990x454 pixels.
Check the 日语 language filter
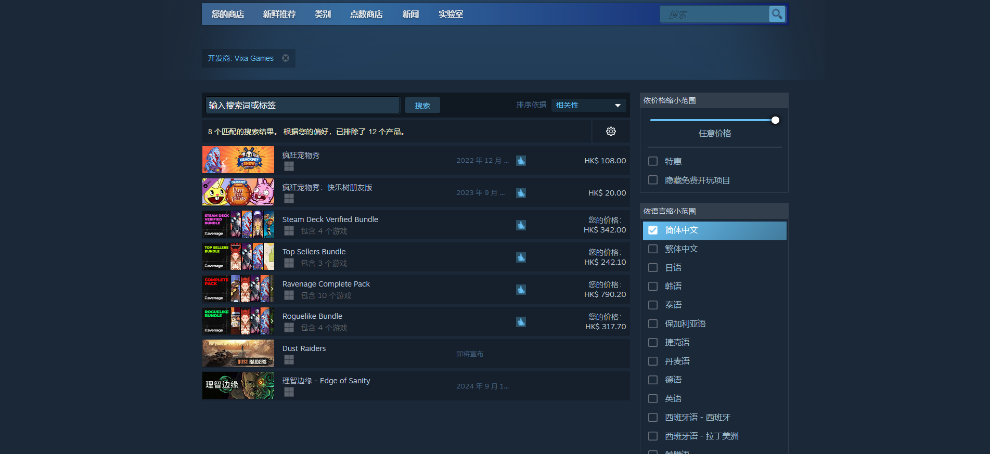(653, 267)
